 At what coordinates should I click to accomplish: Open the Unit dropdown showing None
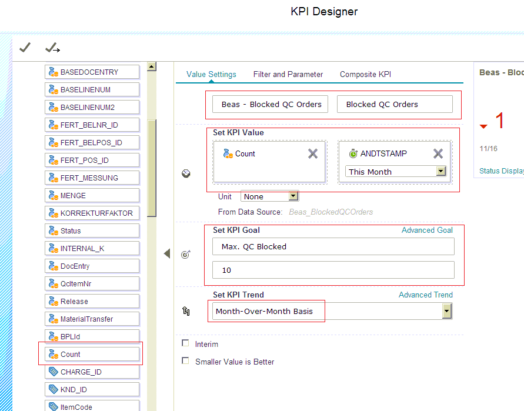293,196
